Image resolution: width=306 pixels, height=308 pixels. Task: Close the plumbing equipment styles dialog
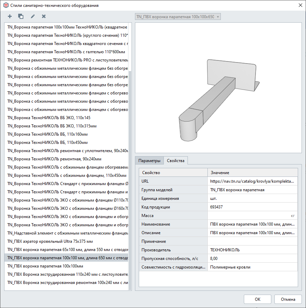pos(300,5)
